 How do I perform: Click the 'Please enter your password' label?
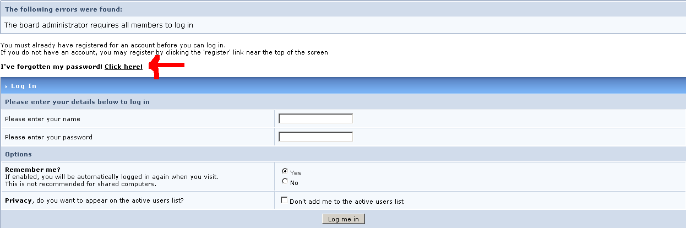coord(48,137)
